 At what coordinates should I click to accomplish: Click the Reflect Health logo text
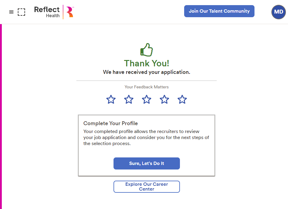point(47,12)
